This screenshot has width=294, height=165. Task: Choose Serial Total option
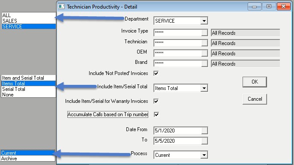[28, 89]
